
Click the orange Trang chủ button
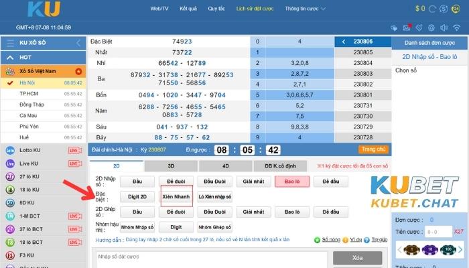tap(373, 149)
